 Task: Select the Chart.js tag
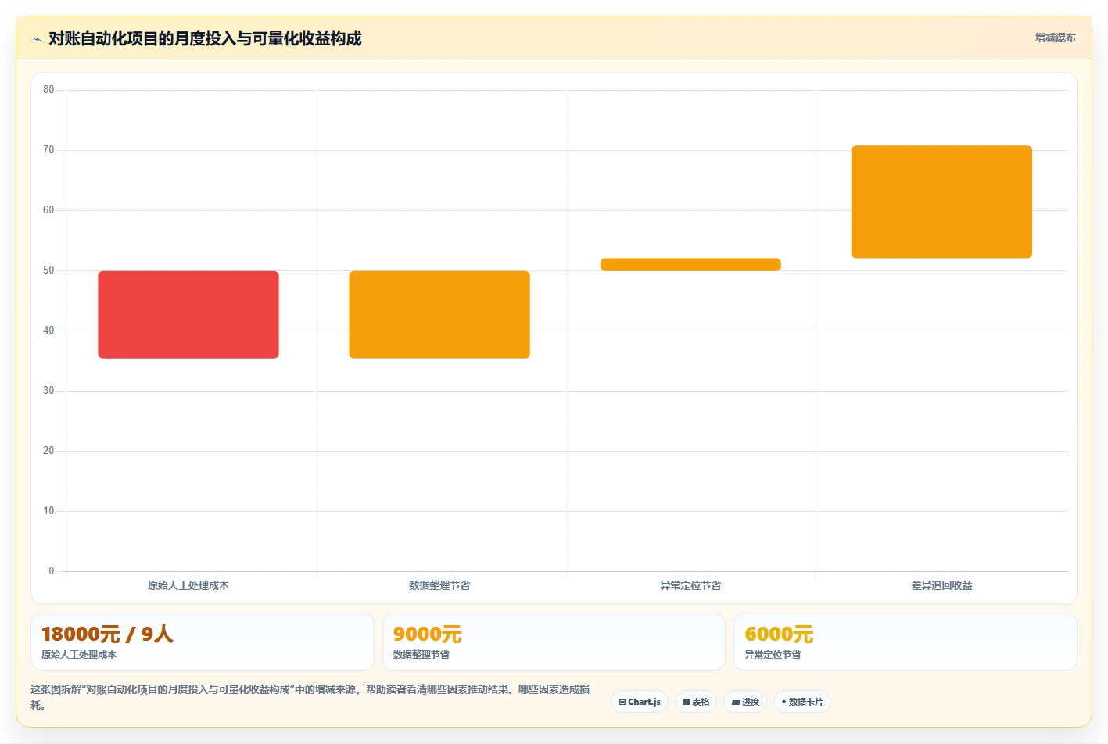[x=640, y=702]
